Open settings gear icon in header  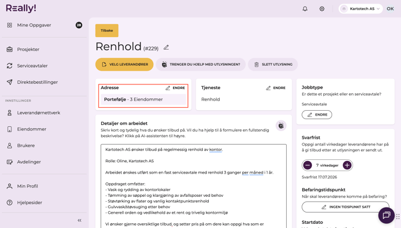322,9
